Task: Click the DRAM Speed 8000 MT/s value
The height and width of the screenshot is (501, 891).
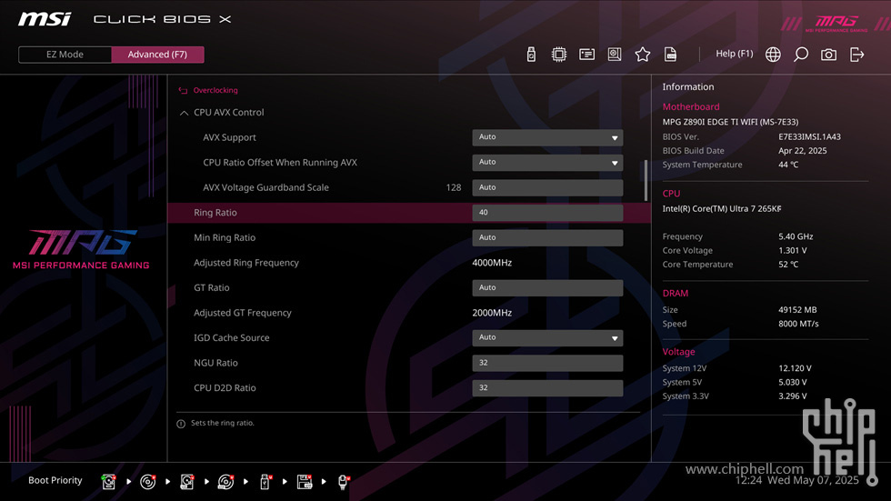Action: [798, 324]
